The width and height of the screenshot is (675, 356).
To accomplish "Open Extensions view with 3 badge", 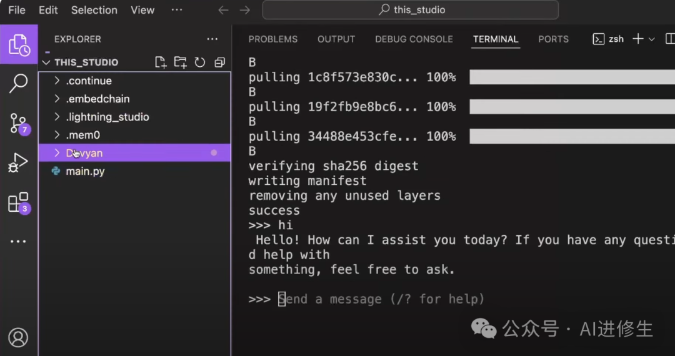I will (x=19, y=202).
